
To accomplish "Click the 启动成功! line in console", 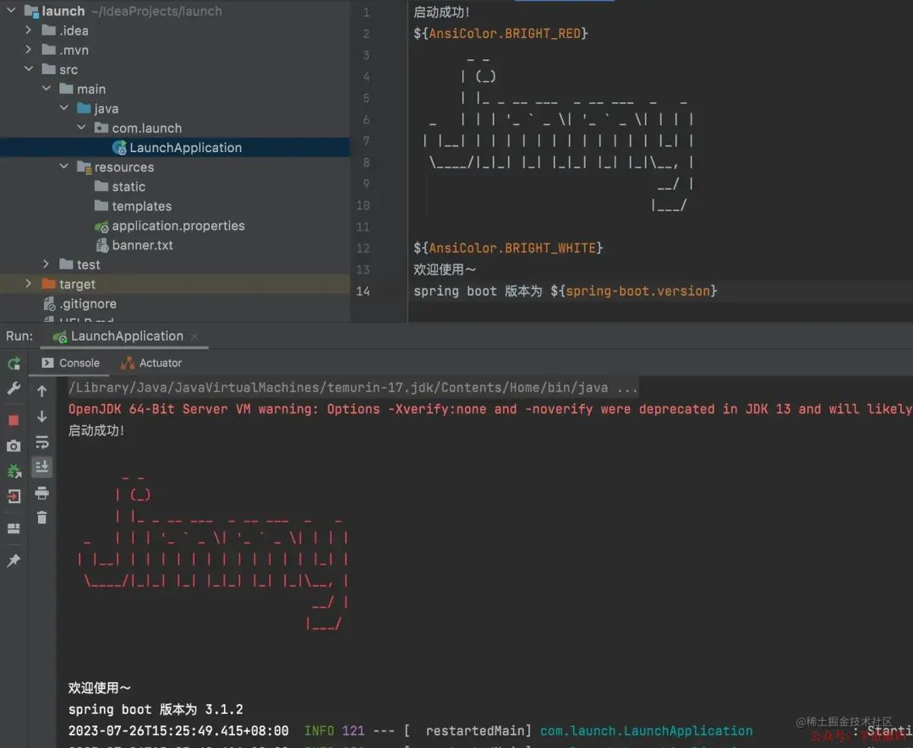I will [x=96, y=431].
